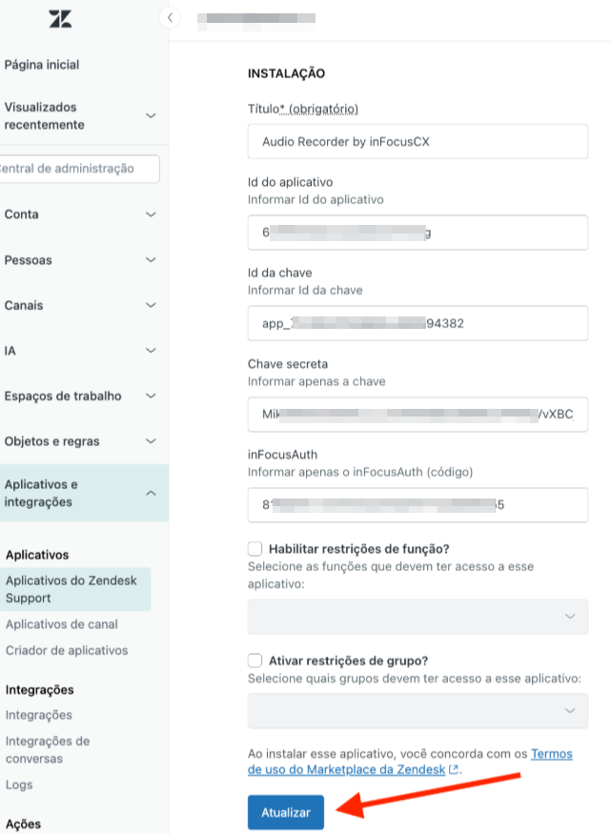Viewport: 610px width, 834px height.
Task: Enable 'Habilitar restrições de função' checkbox
Action: tap(254, 549)
